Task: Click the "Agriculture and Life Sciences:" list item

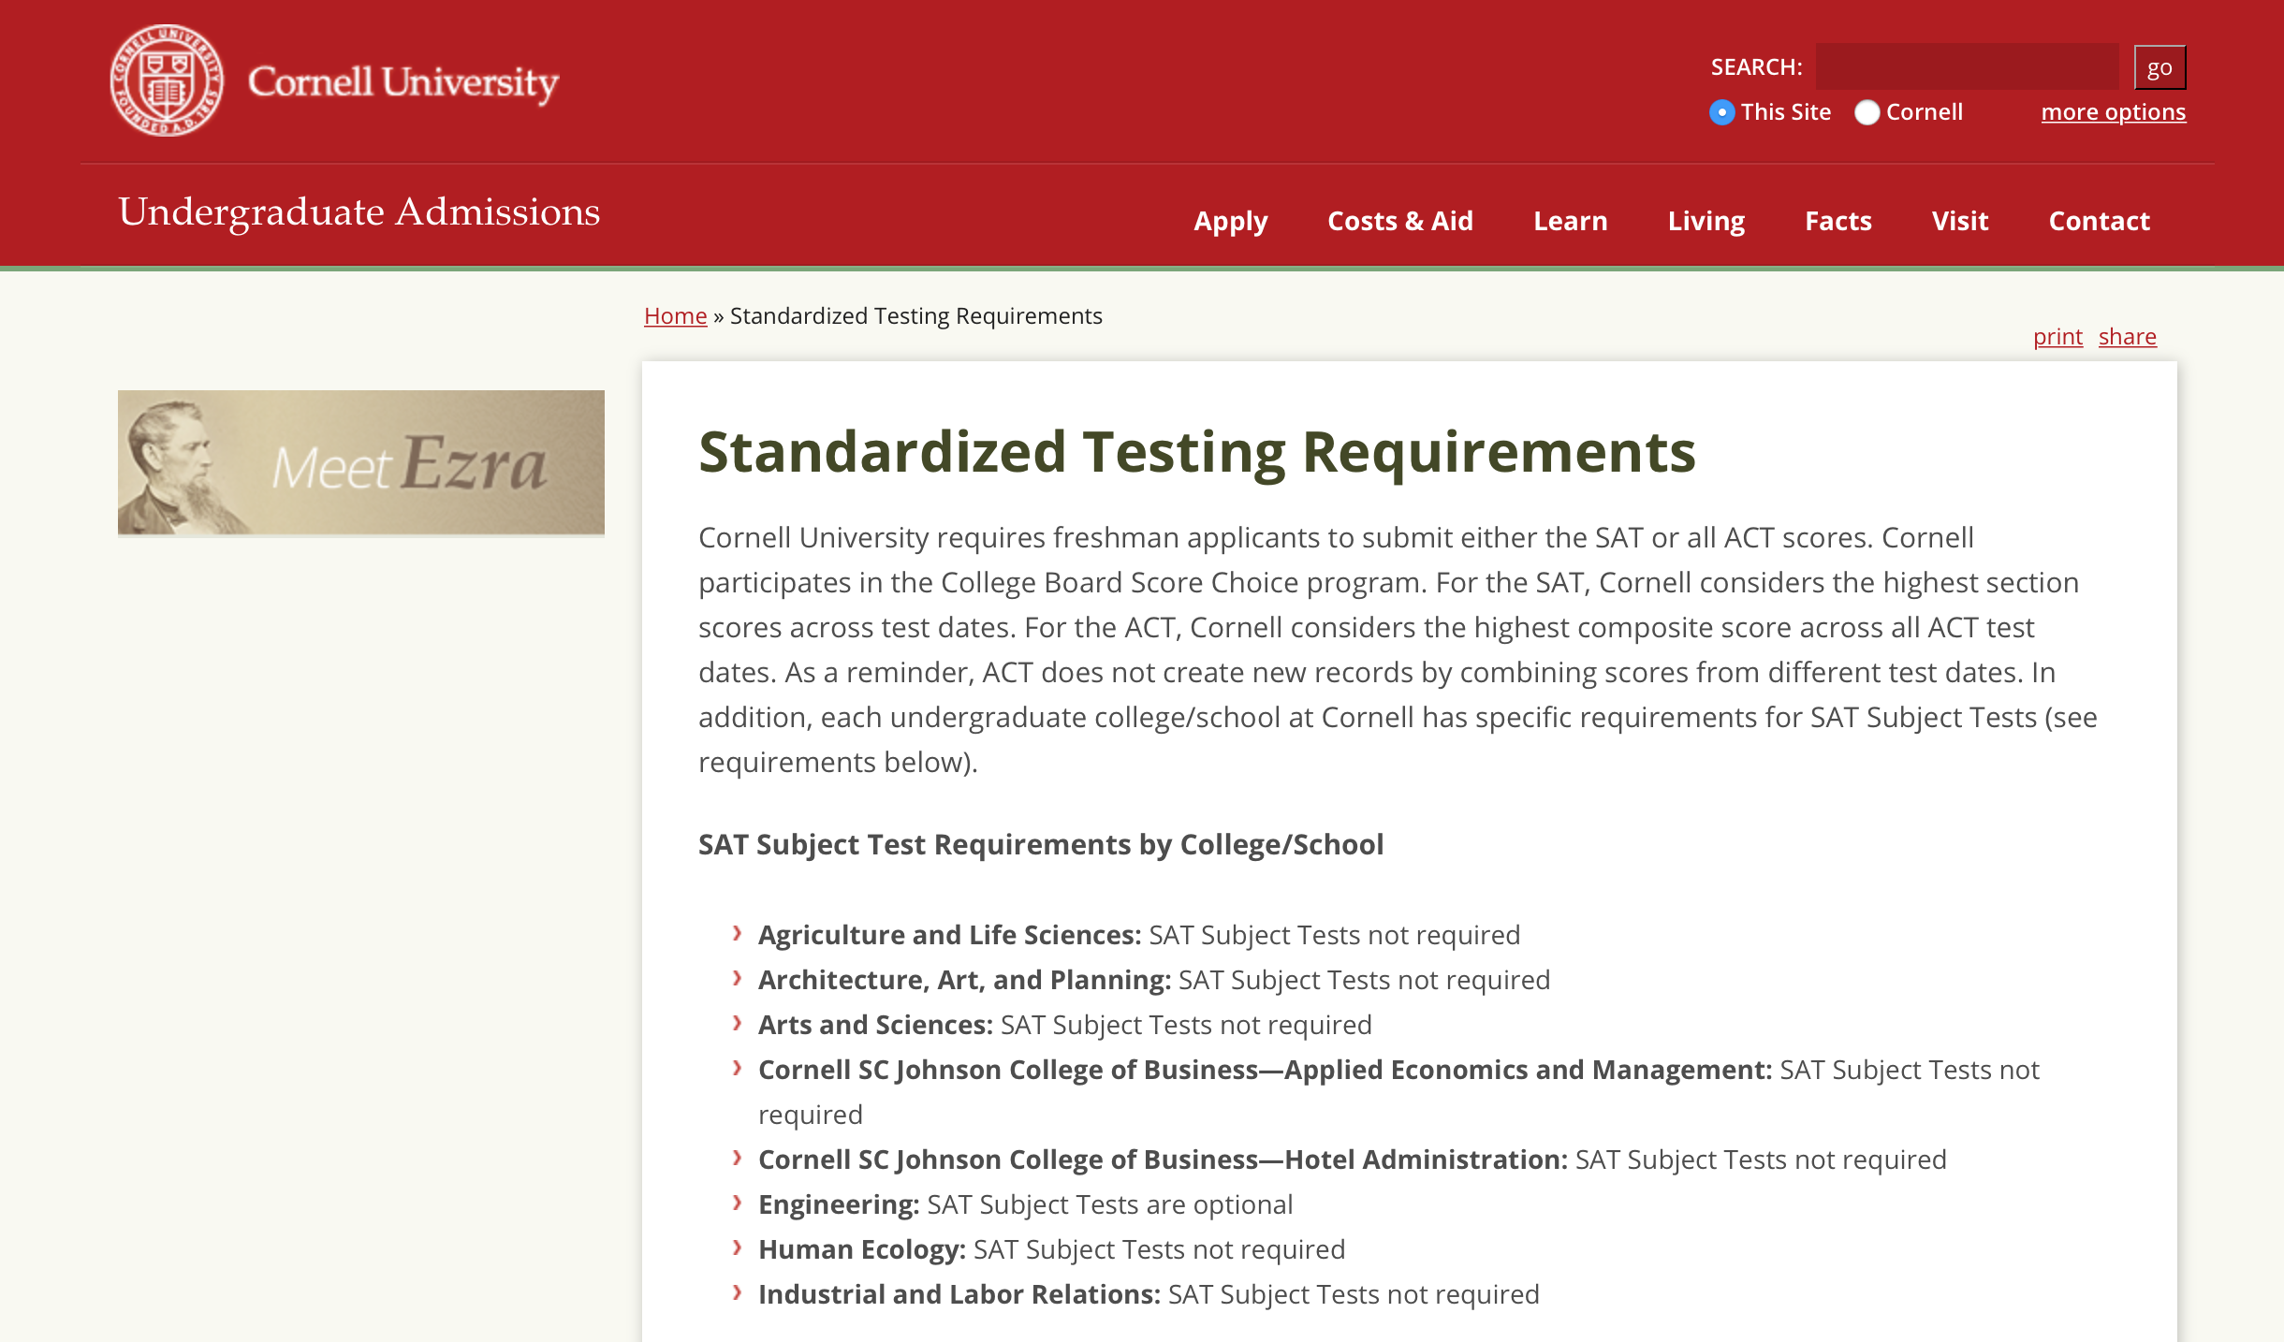Action: pyautogui.click(x=1139, y=935)
